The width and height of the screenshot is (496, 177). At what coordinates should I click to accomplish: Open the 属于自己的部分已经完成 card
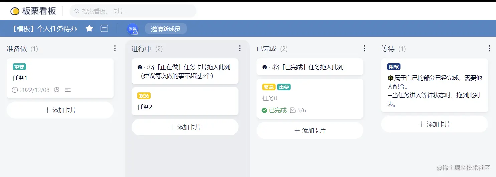[435, 85]
